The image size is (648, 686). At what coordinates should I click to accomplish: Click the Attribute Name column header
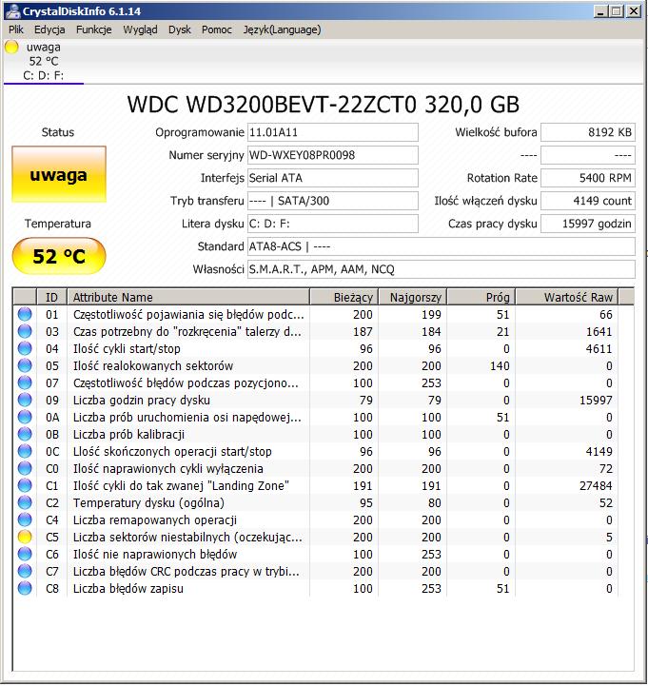click(188, 297)
